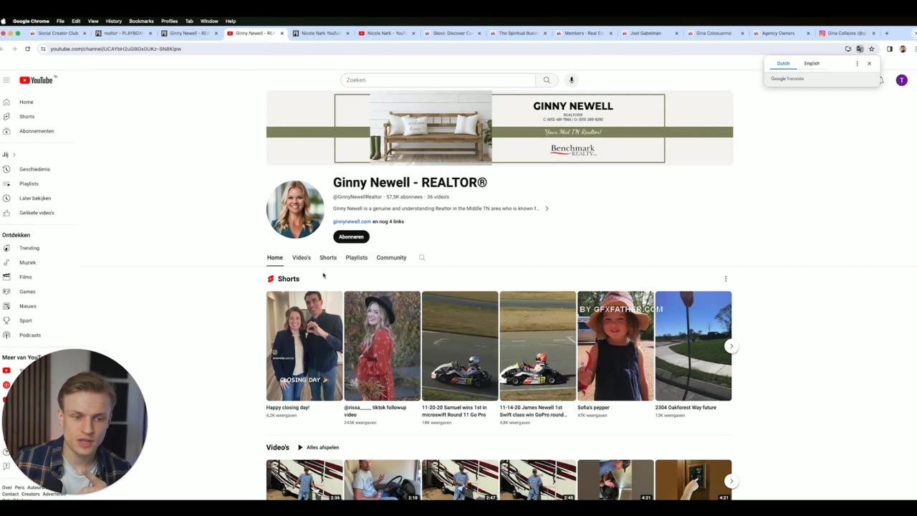Click the @GinnyNewellRealtor handle
Screen dimensions: 917x516
(x=357, y=197)
